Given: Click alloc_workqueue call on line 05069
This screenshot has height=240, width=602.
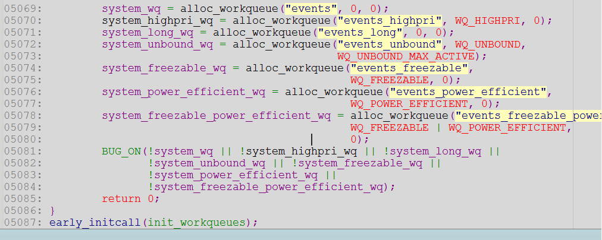Looking at the screenshot, I should pos(229,8).
